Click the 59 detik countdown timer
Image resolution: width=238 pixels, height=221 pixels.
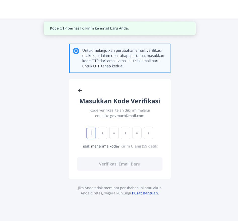(150, 146)
